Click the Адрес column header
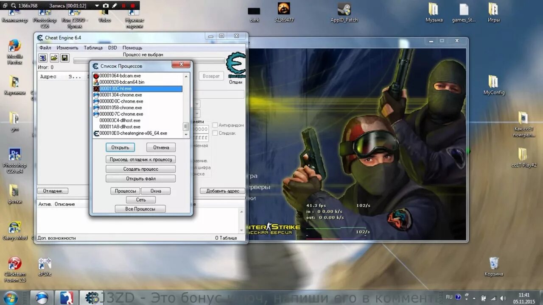The height and width of the screenshot is (305, 543). pos(48,77)
